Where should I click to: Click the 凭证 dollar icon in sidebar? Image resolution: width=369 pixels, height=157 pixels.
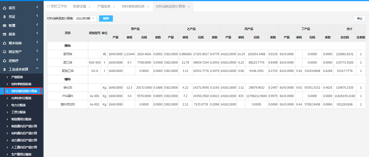(5, 17)
